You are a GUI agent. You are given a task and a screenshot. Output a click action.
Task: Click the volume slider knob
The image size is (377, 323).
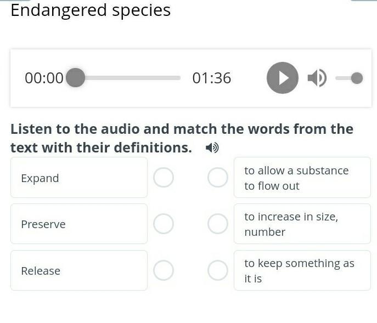pos(357,78)
